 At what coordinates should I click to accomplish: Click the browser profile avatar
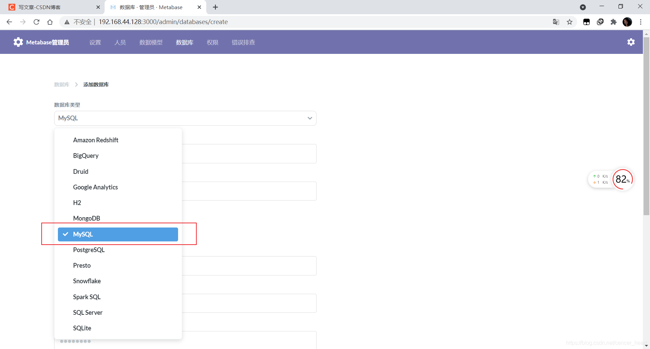627,22
